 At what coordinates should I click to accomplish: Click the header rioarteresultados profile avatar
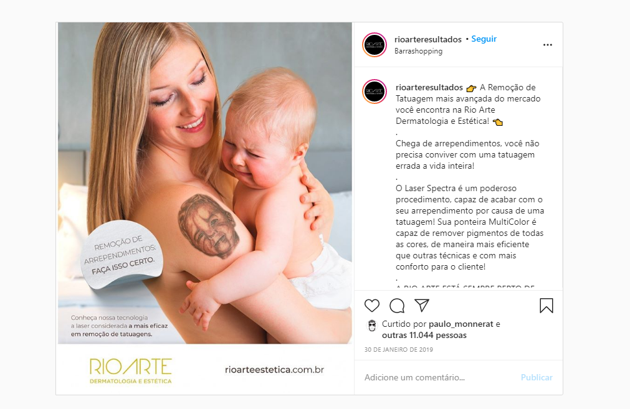click(x=375, y=45)
